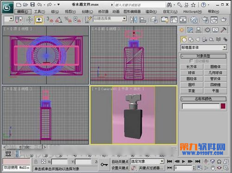Open the Layer Manager icon

click(154, 20)
